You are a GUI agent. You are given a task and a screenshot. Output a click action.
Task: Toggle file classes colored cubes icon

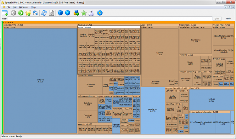(76, 13)
